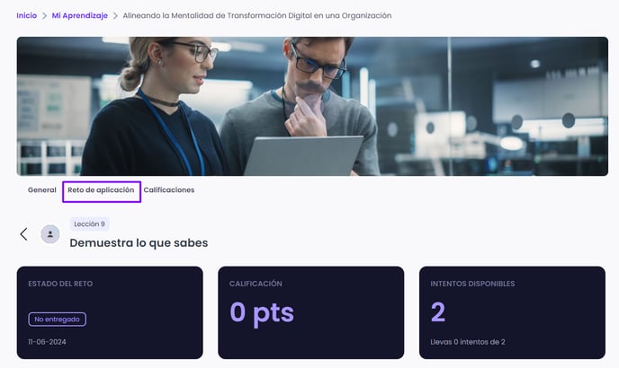Open the Inicio breadcrumb link

[26, 16]
